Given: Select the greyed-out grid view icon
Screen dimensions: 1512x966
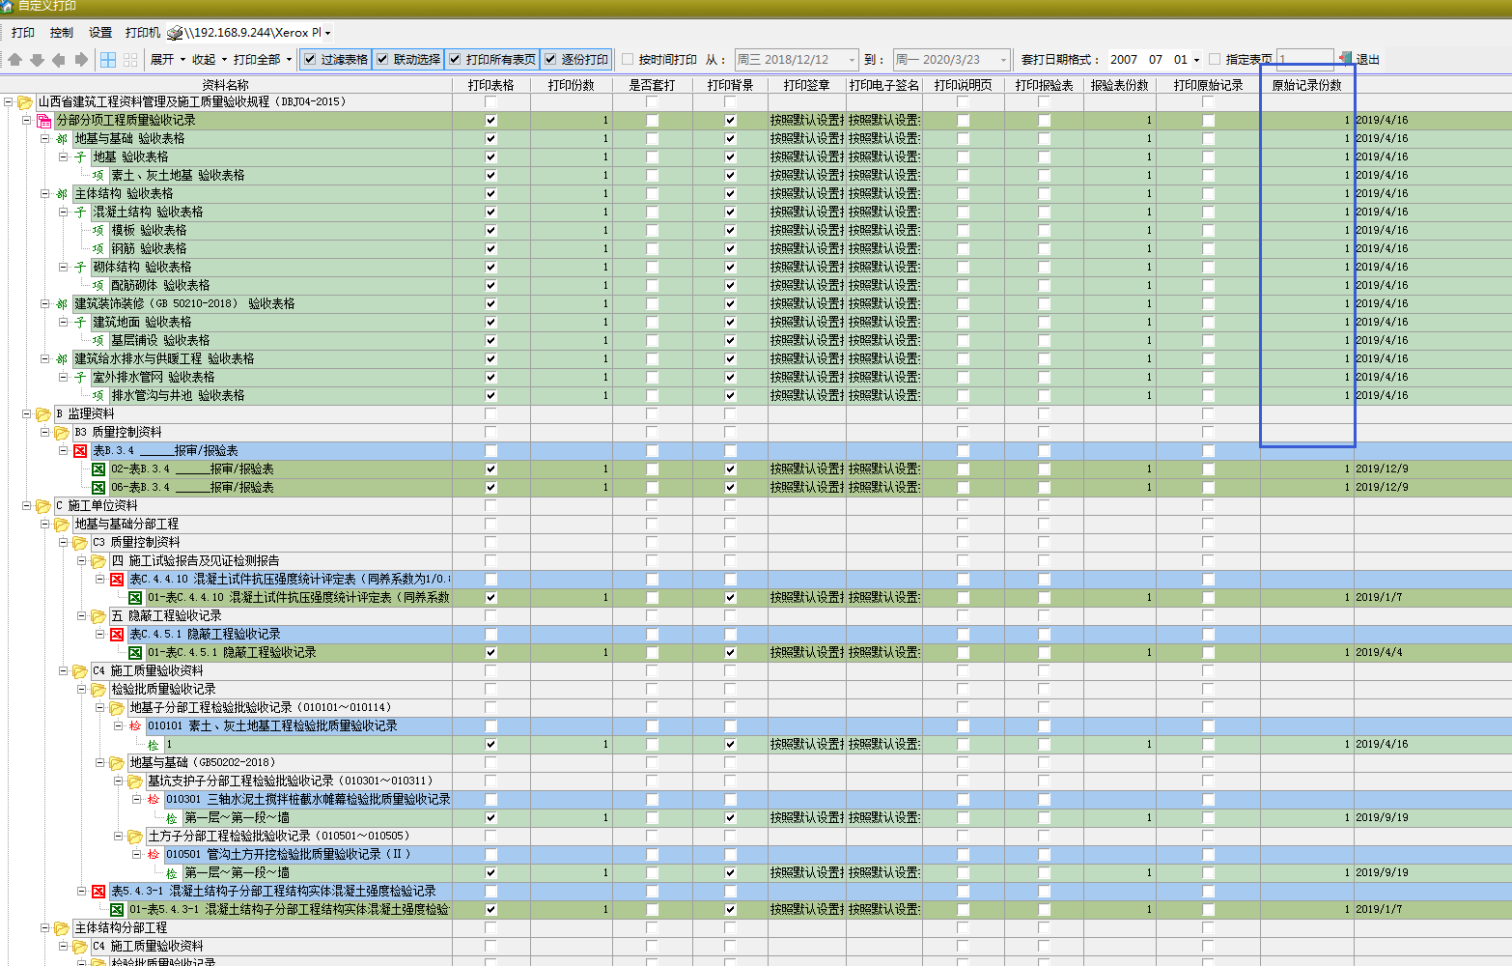Looking at the screenshot, I should 130,60.
